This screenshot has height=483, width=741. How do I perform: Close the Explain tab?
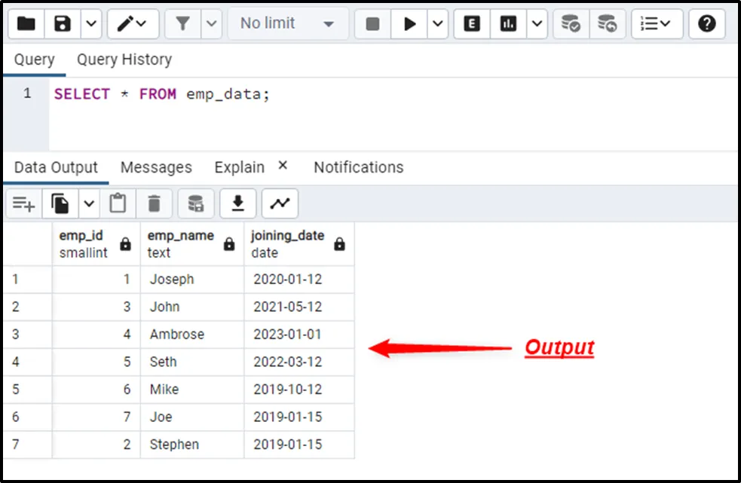(283, 166)
